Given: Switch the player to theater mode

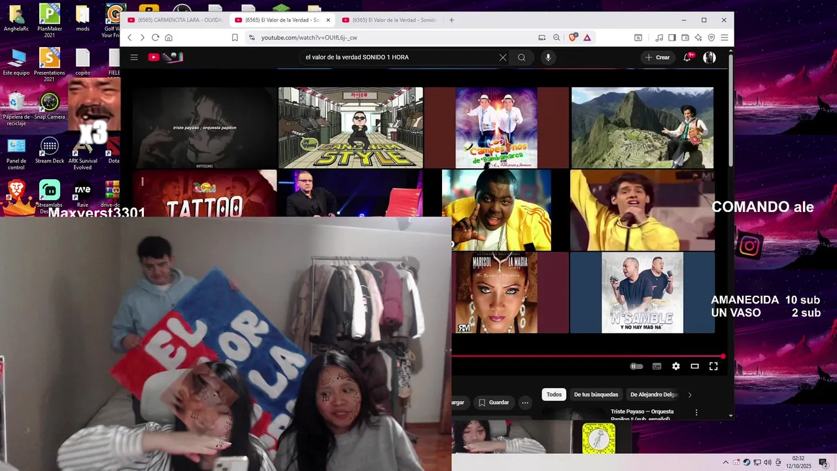Looking at the screenshot, I should pos(694,366).
